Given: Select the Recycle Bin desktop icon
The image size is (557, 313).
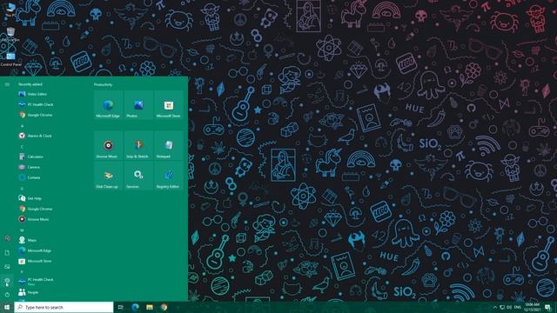Looking at the screenshot, I should coord(10,35).
